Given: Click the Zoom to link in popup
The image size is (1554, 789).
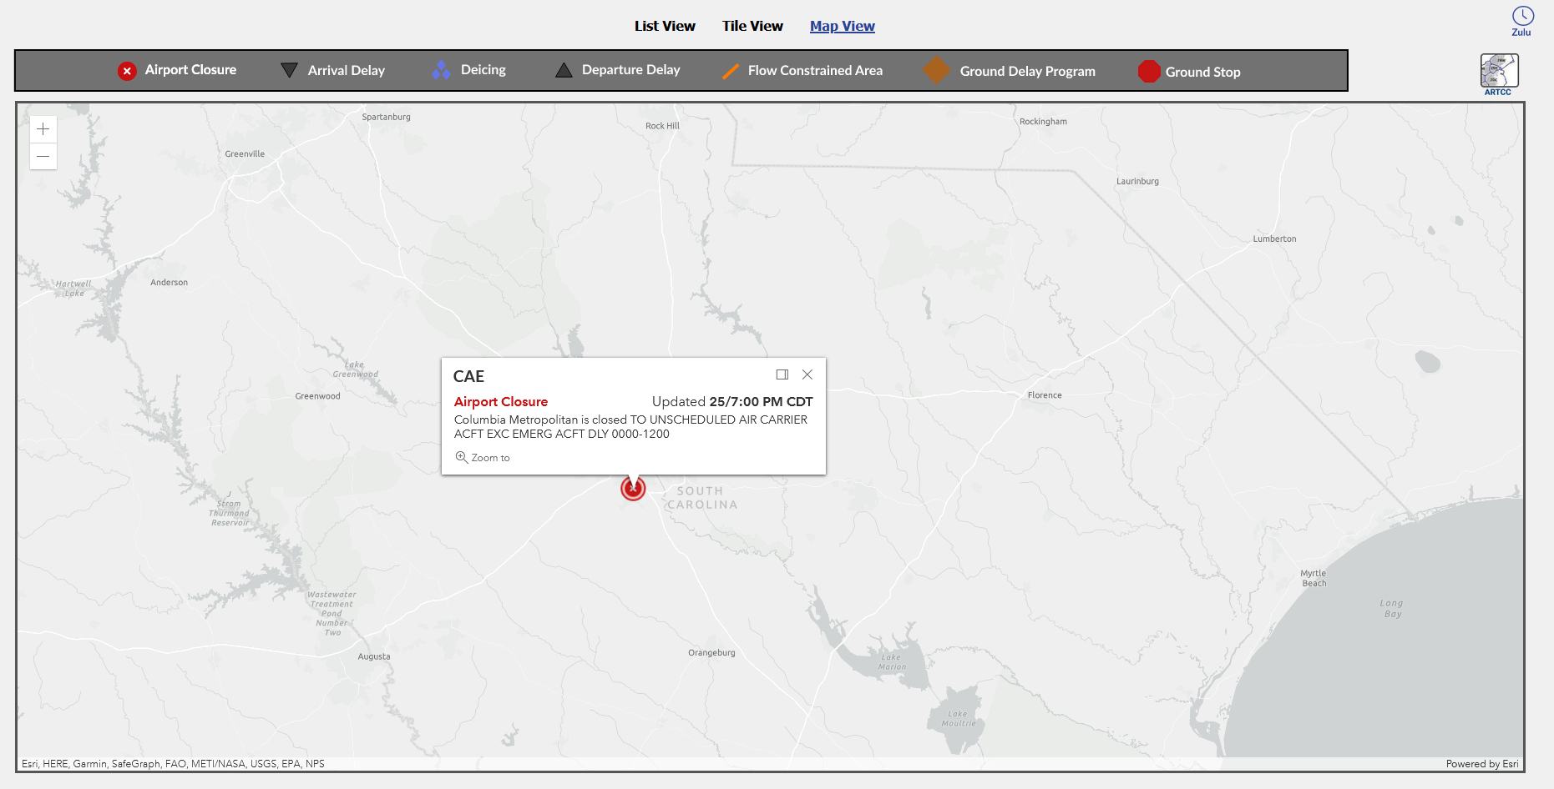Looking at the screenshot, I should coord(483,457).
